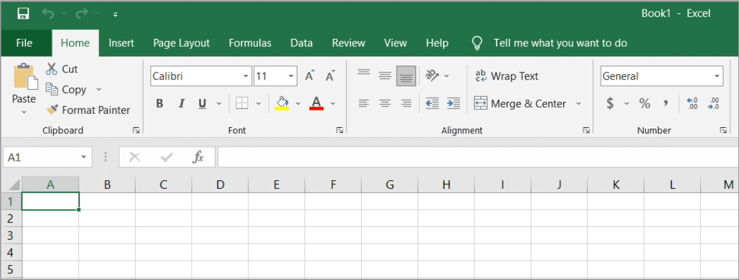Image resolution: width=739 pixels, height=280 pixels.
Task: Expand Merge & Center options arrow
Action: point(579,104)
